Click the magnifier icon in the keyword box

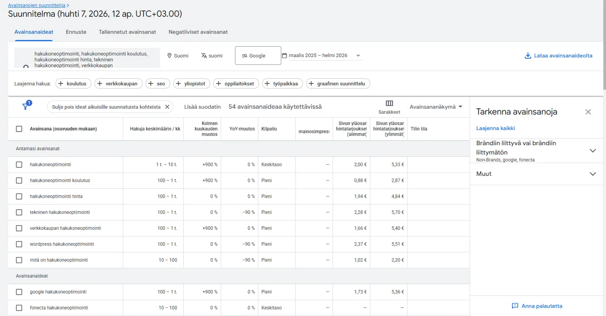point(25,67)
